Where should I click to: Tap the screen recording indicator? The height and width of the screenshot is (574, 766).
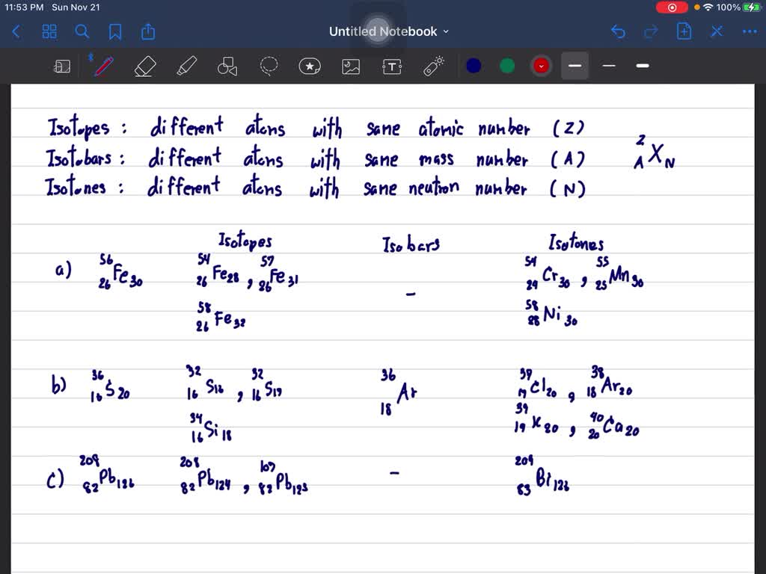670,7
